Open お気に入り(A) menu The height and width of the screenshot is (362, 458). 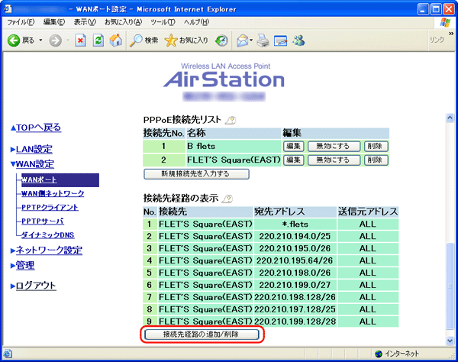click(x=123, y=22)
